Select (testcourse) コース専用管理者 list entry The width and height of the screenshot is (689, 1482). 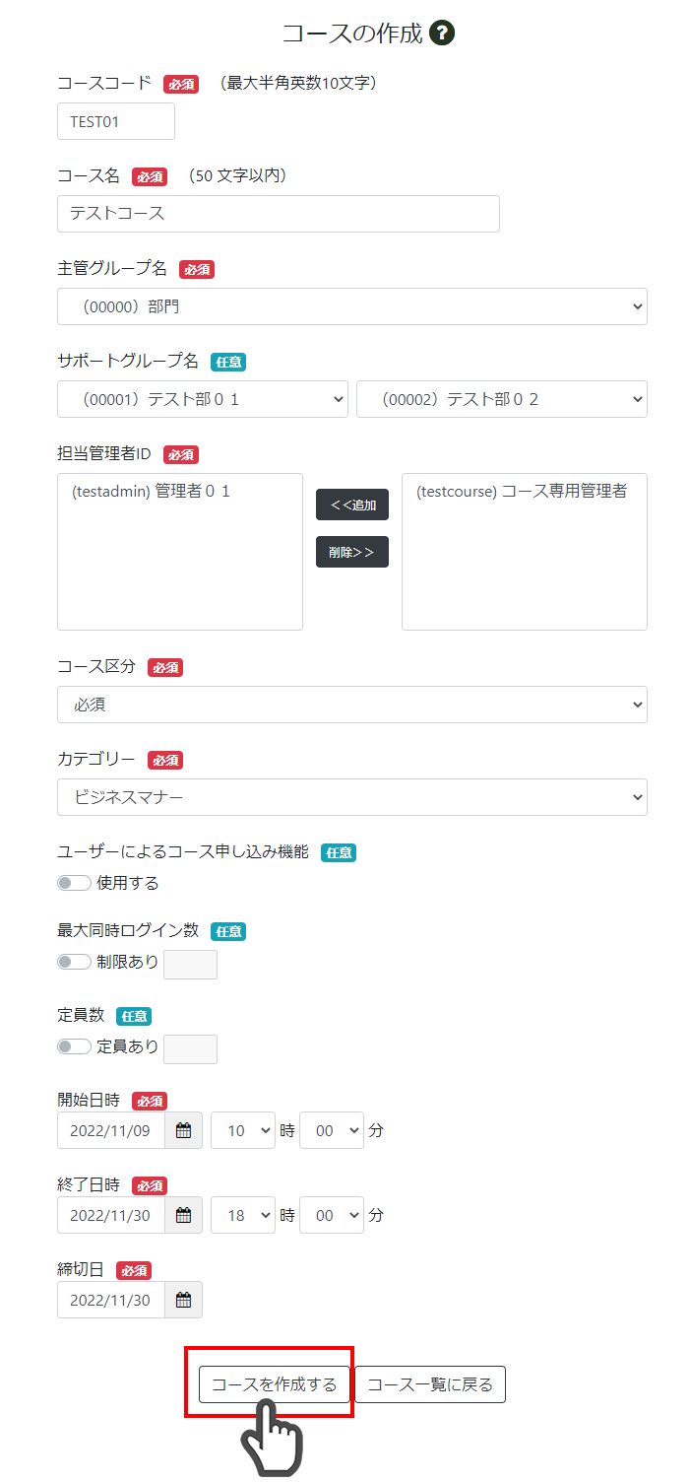(x=522, y=492)
